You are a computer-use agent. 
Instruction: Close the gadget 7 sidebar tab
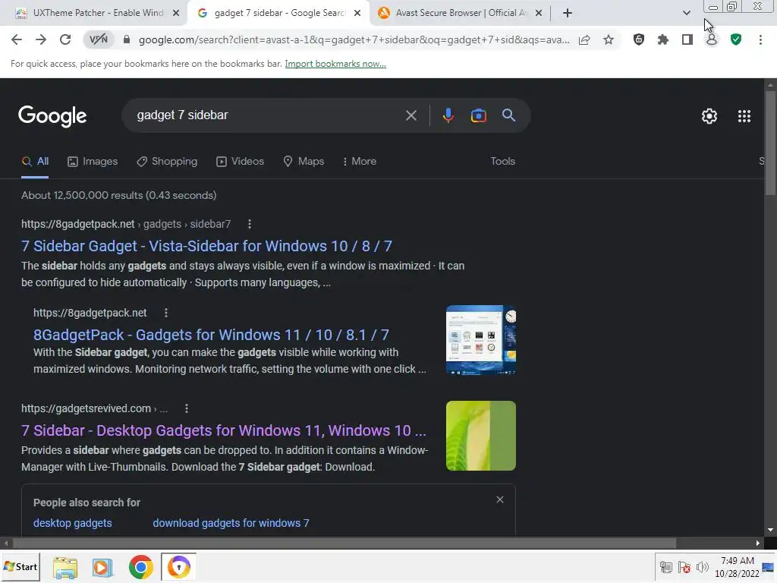[x=357, y=14]
